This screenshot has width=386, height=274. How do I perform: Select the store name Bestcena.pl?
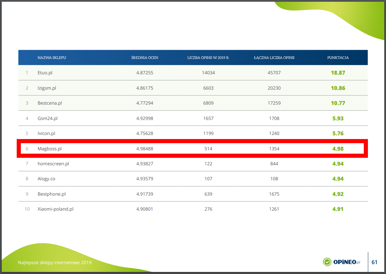(x=50, y=103)
